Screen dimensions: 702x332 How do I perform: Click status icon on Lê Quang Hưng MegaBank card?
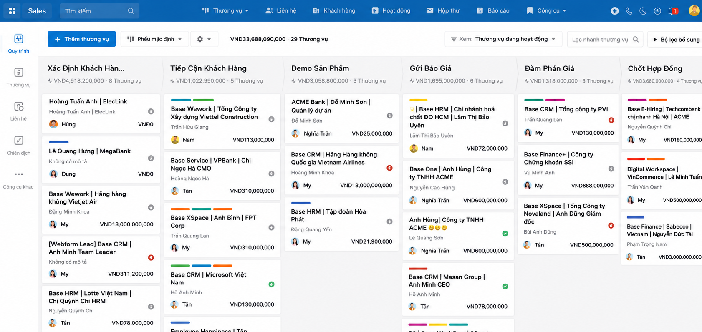click(151, 158)
